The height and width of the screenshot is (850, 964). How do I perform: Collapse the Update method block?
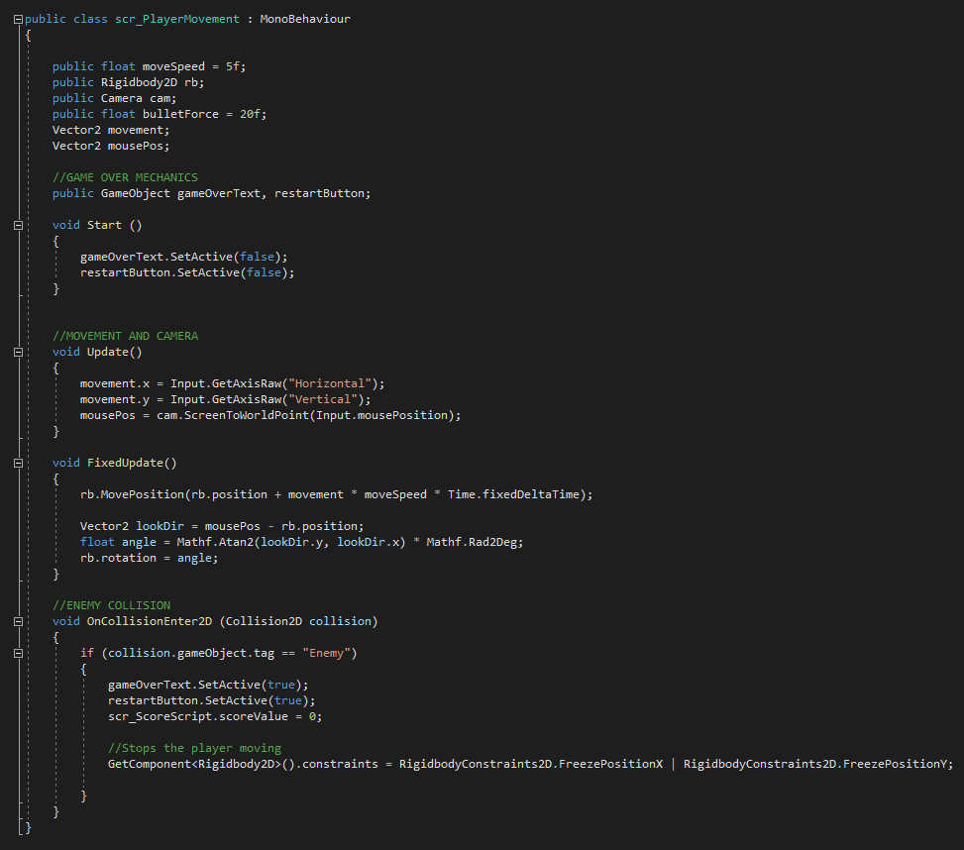coord(18,352)
